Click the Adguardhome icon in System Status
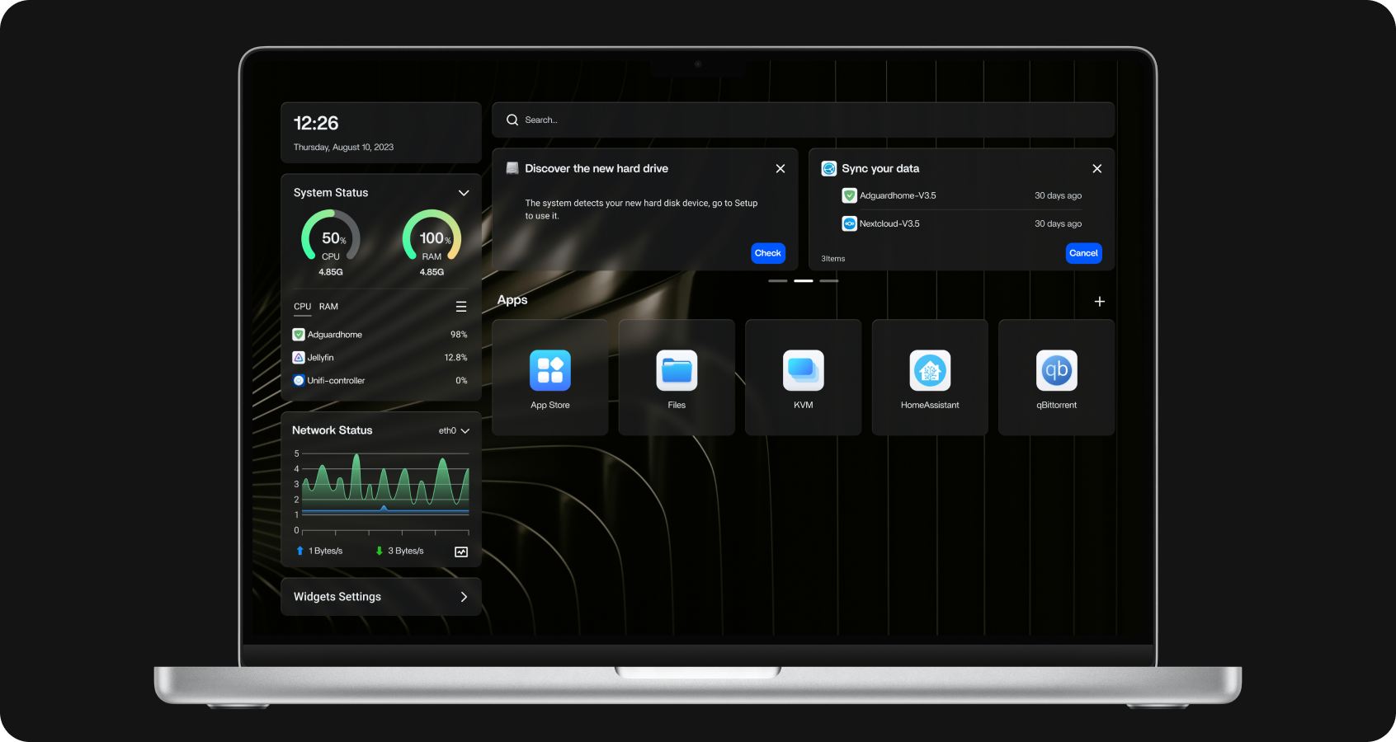 pyautogui.click(x=298, y=334)
